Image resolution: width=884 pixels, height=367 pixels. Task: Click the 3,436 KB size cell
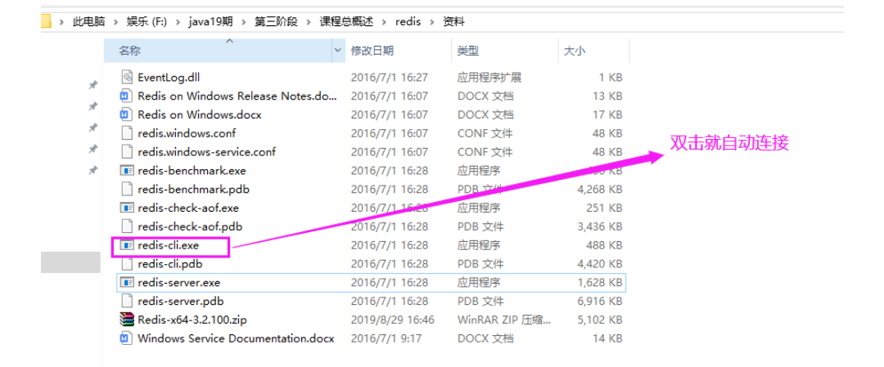(x=599, y=226)
